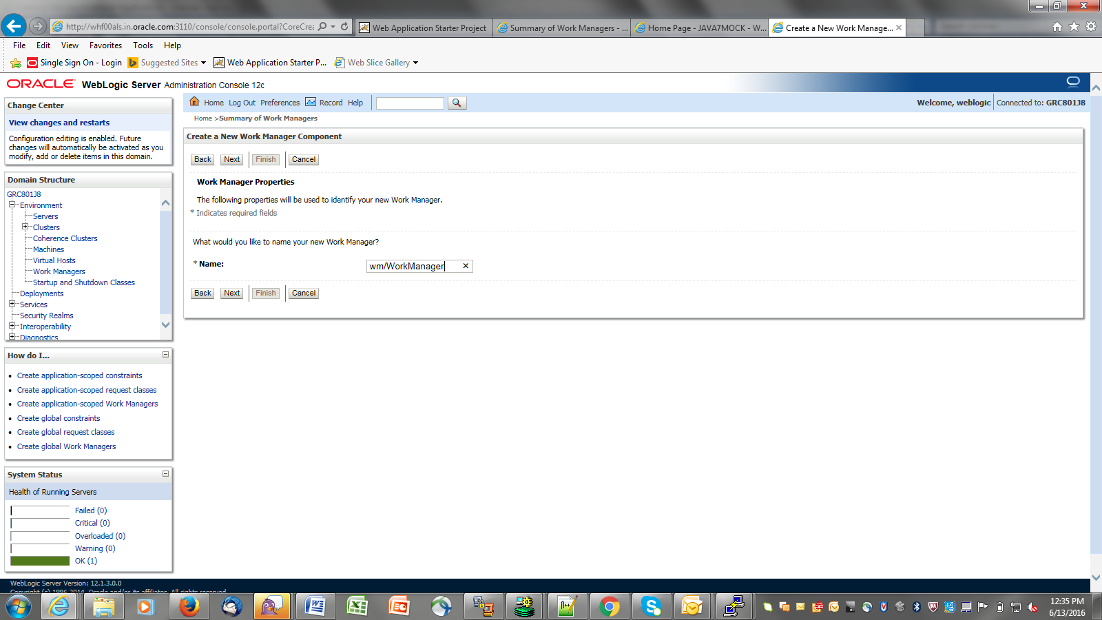Expand the Clusters tree node

click(x=25, y=227)
